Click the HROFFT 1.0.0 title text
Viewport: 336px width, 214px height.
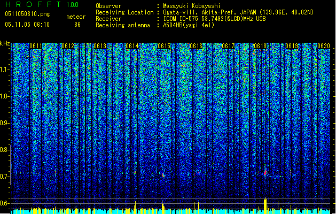(x=42, y=4)
